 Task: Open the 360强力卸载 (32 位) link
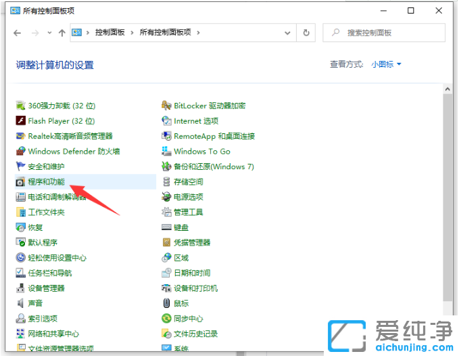point(62,106)
